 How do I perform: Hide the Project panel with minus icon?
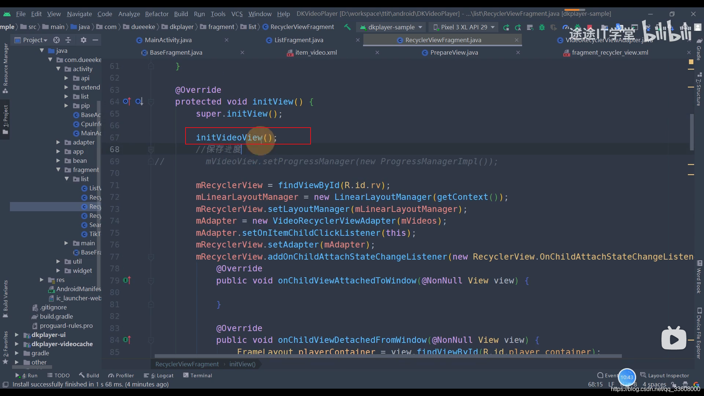coord(95,40)
